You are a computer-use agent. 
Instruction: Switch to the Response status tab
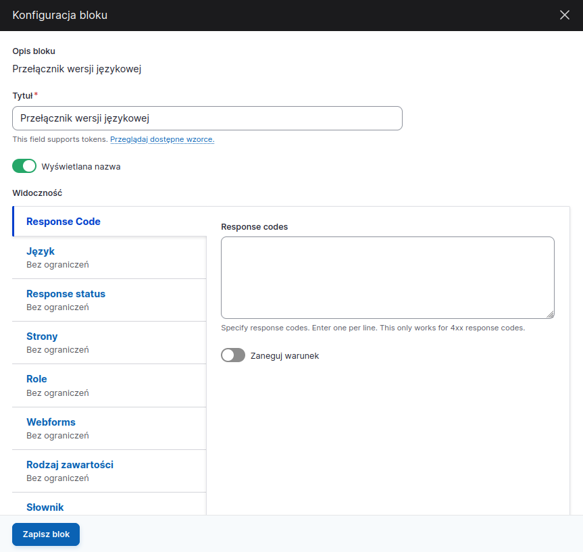(x=66, y=294)
